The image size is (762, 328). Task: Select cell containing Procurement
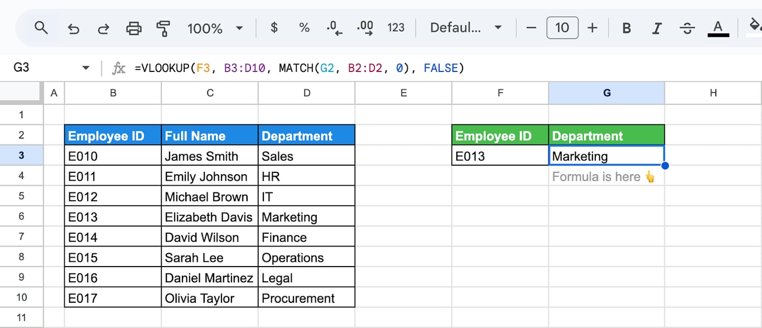click(x=307, y=298)
